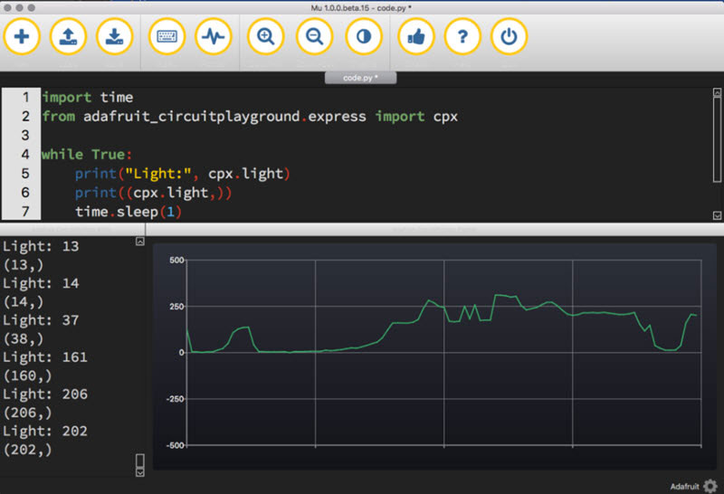Toggle the Theme contrast icon
Image resolution: width=724 pixels, height=494 pixels.
363,37
